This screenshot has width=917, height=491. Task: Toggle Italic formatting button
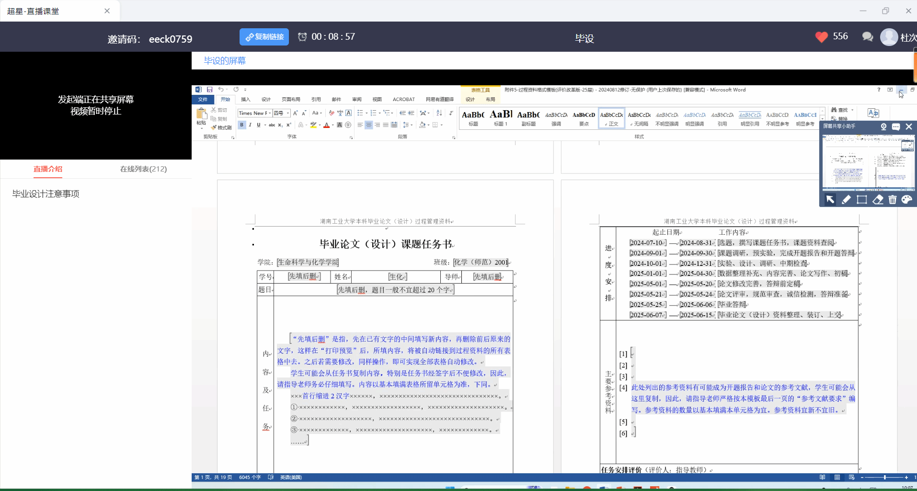coord(250,125)
